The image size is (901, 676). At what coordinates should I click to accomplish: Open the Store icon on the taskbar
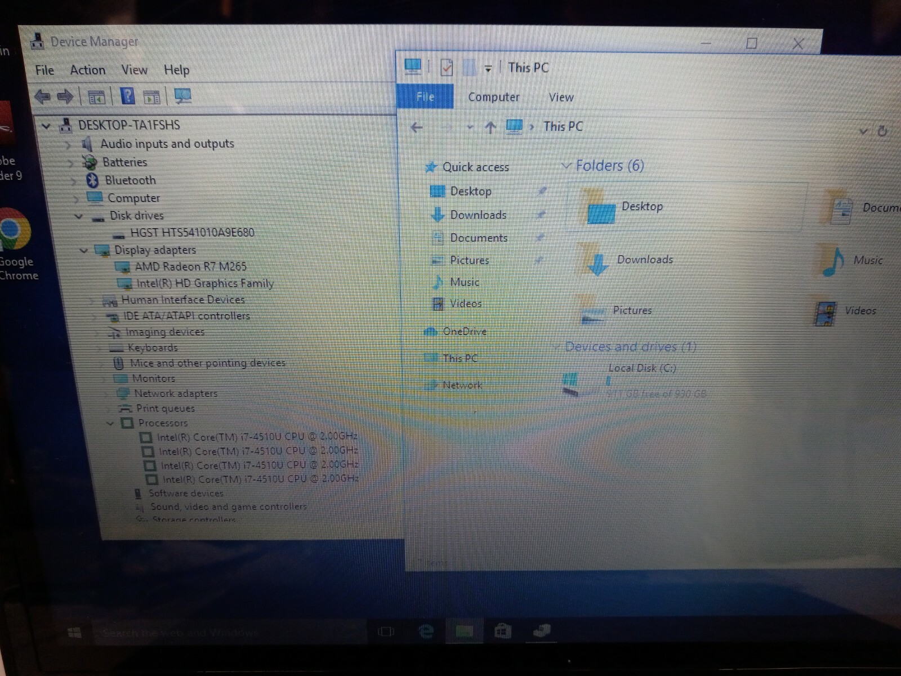pyautogui.click(x=502, y=631)
